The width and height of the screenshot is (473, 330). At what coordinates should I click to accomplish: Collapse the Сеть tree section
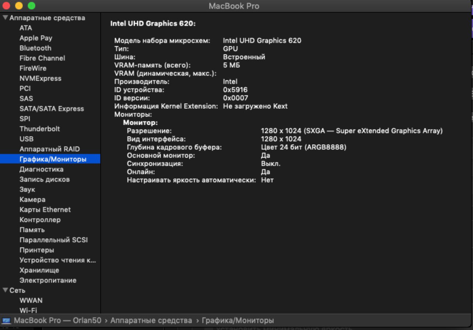click(5, 290)
